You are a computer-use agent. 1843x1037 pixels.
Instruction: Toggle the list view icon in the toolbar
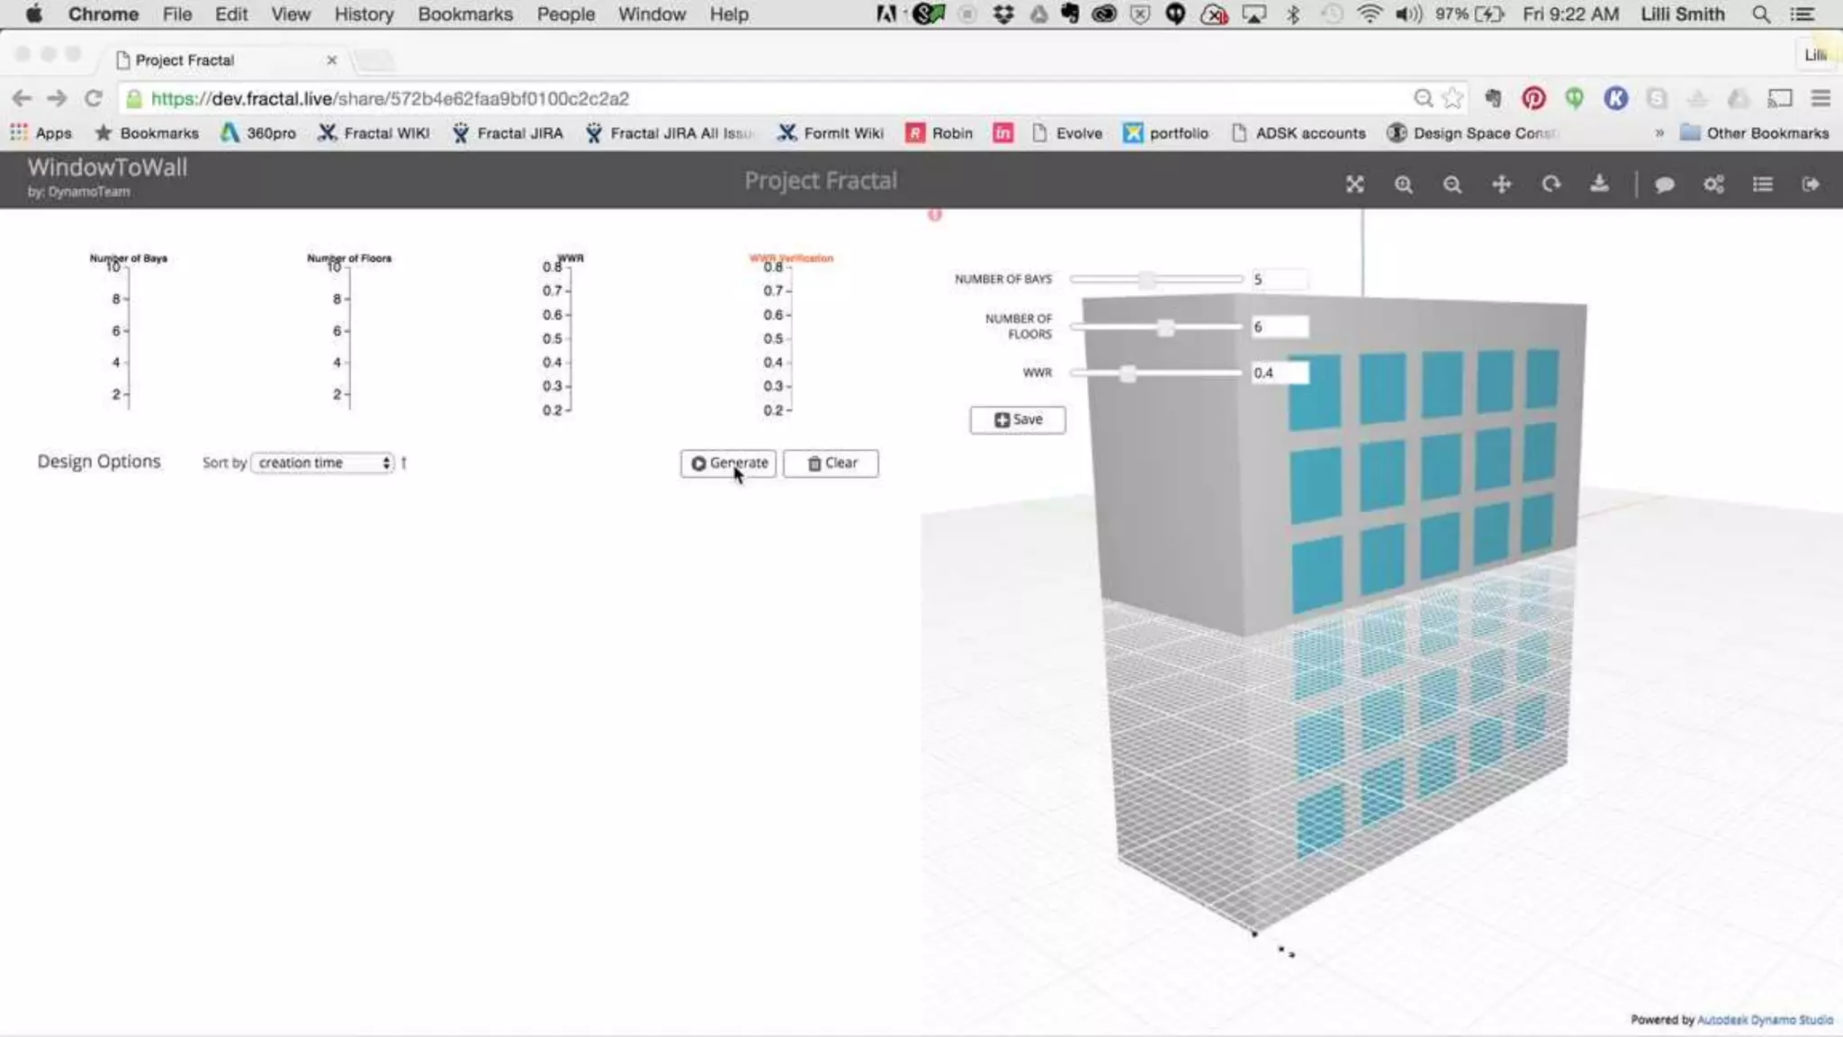point(1762,185)
